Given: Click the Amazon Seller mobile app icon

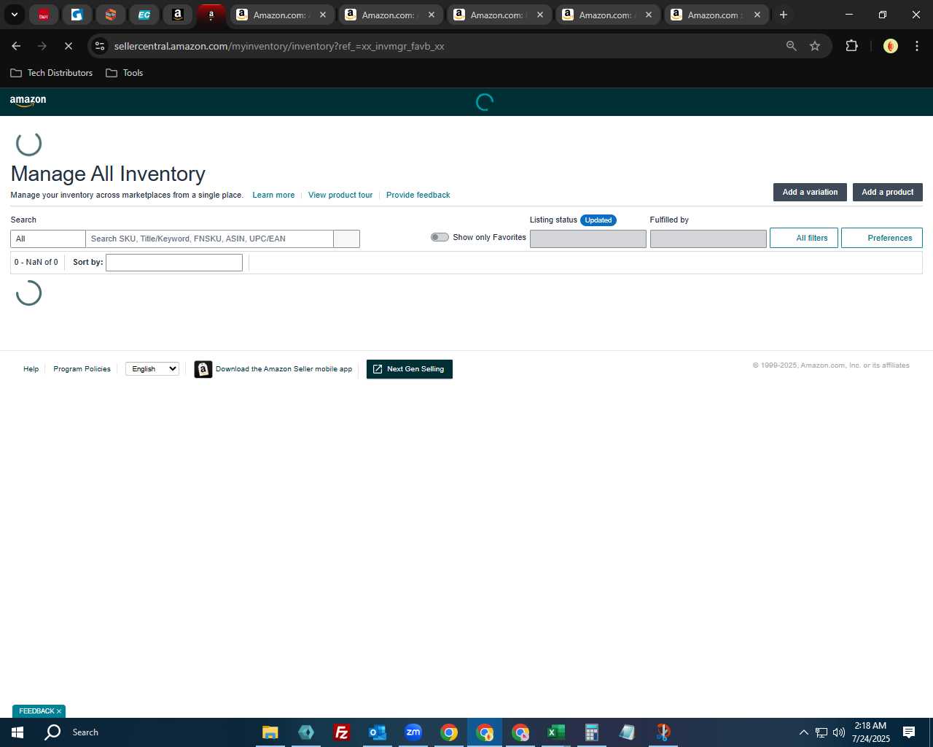Looking at the screenshot, I should pyautogui.click(x=203, y=370).
